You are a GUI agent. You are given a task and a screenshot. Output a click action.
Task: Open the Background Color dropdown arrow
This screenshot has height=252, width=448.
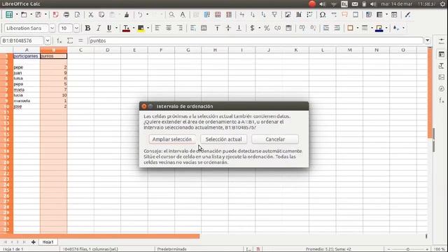[x=386, y=28]
